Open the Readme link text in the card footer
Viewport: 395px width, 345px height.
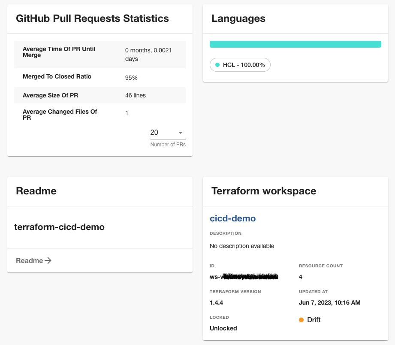(x=30, y=260)
